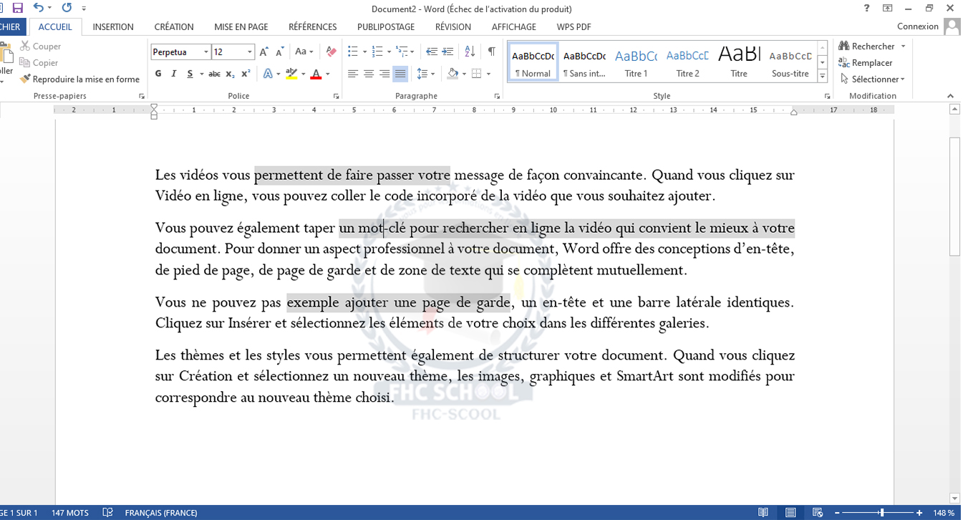This screenshot has width=978, height=520.
Task: Sort text alphabetically with A-Z icon
Action: pyautogui.click(x=470, y=52)
